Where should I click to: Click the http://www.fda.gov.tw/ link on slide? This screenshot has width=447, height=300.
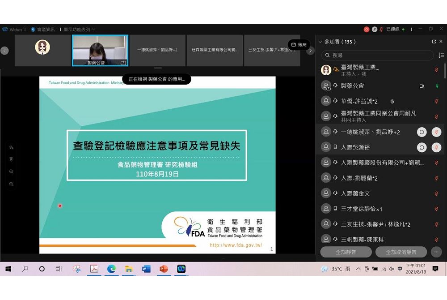pyautogui.click(x=236, y=245)
